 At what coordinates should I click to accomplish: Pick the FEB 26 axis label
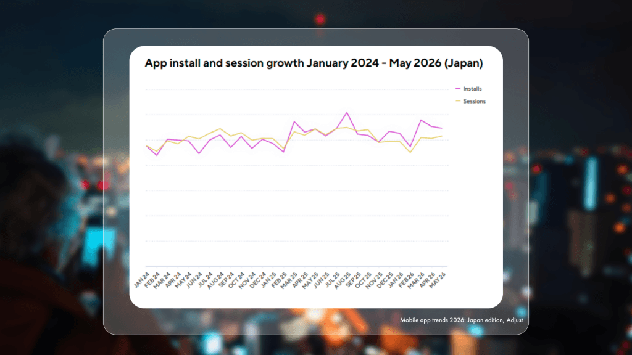tap(406, 280)
